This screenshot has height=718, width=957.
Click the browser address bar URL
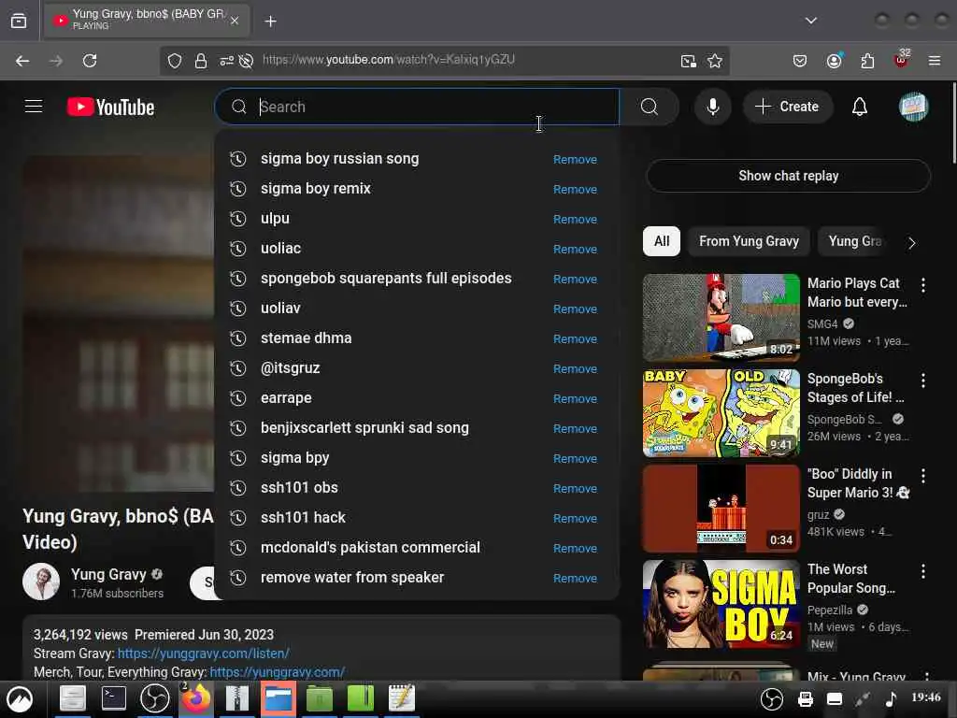(x=388, y=60)
